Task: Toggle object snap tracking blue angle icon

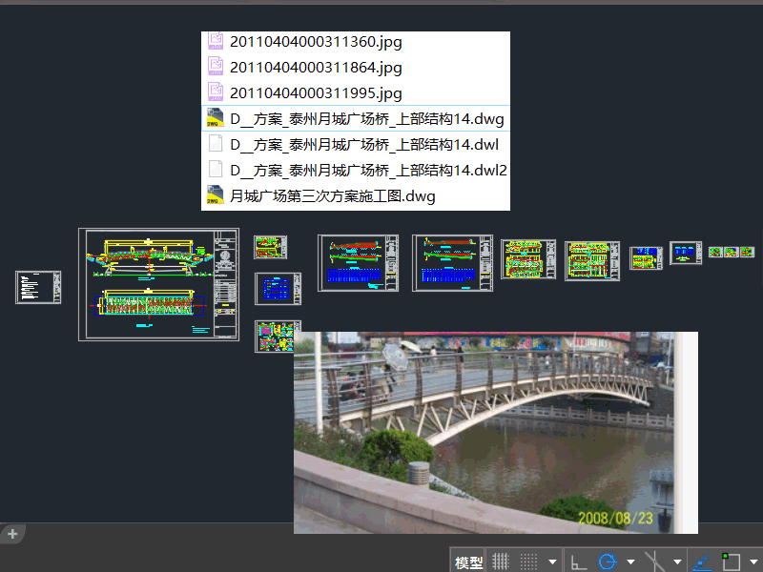Action: tap(702, 562)
